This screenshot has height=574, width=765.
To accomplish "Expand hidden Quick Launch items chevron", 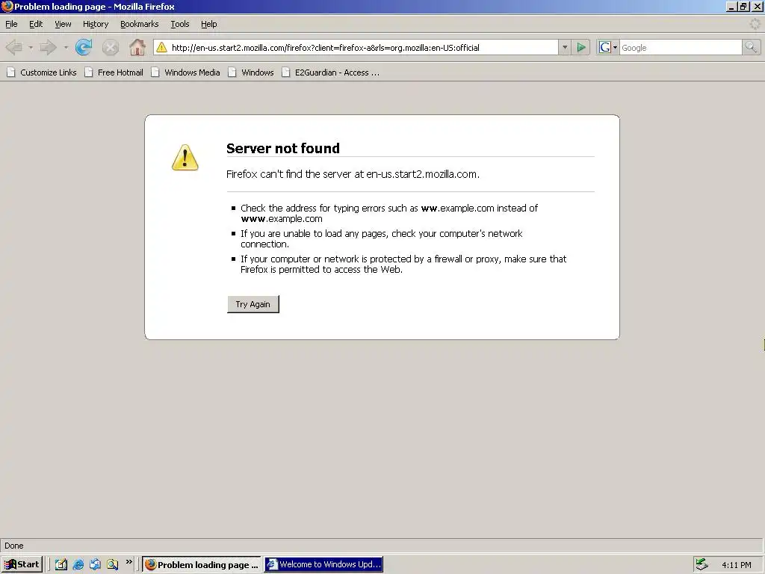I will tap(128, 562).
